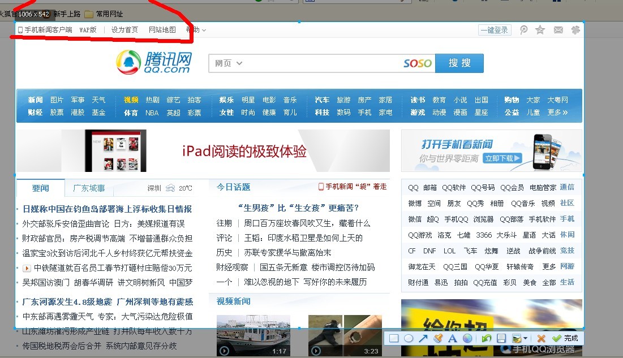Switch to the 要闻 tab
The height and width of the screenshot is (358, 623).
(x=41, y=188)
